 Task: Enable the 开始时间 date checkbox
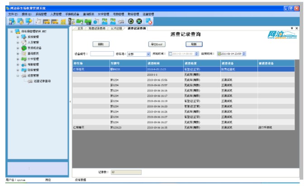click(170, 54)
